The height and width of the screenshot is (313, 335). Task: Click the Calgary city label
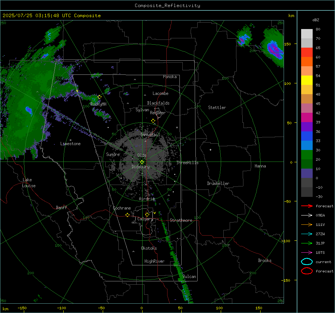145,219
